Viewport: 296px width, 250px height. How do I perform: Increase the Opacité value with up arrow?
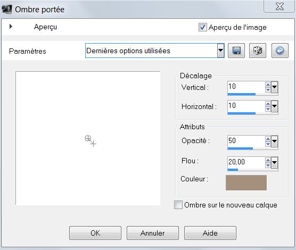click(268, 139)
